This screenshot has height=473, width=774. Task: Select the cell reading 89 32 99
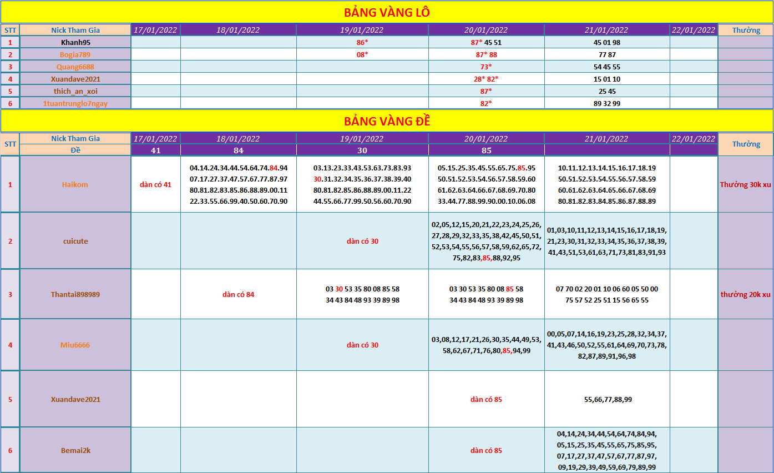click(x=607, y=103)
